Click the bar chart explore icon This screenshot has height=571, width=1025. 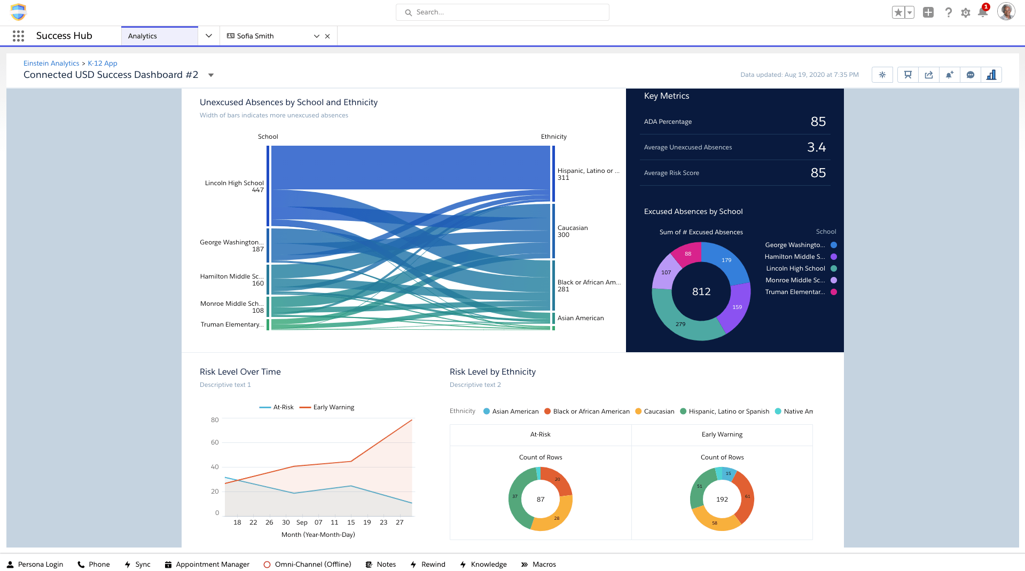[991, 75]
